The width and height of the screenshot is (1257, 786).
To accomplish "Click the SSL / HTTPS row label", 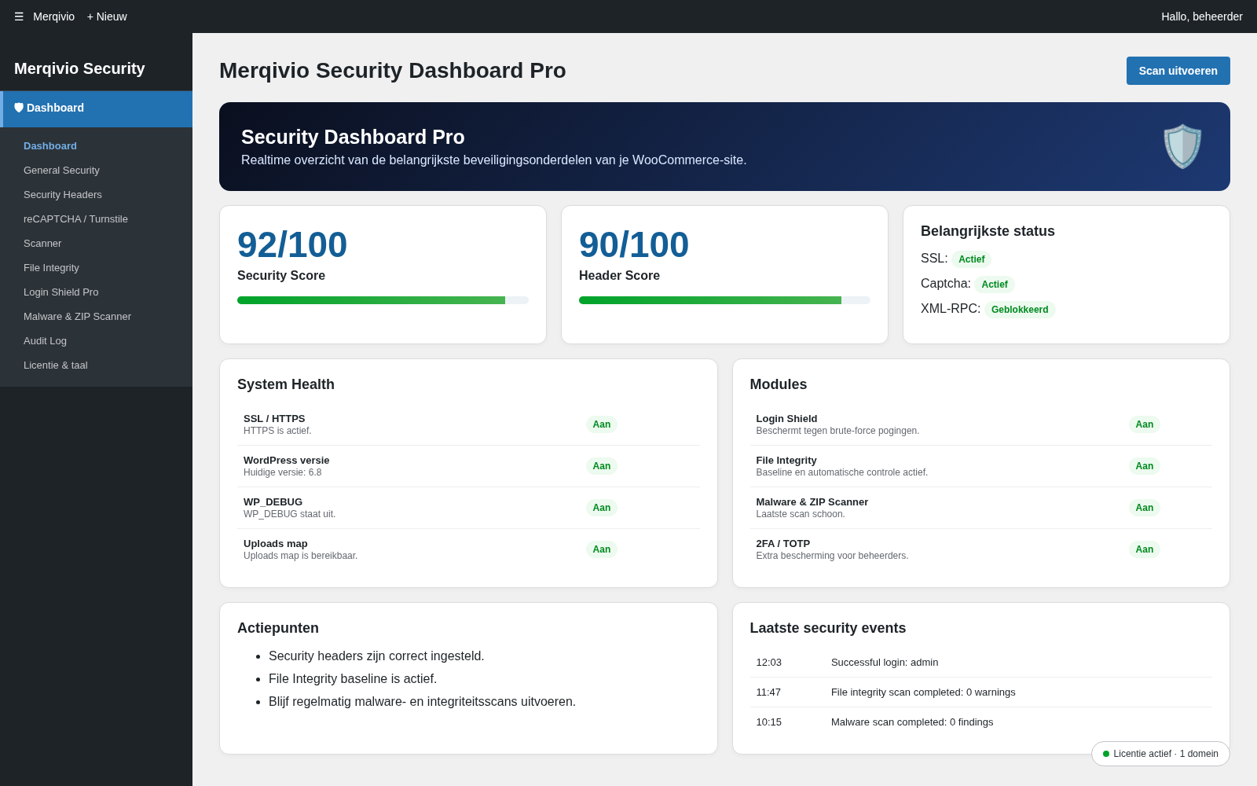I will point(274,419).
